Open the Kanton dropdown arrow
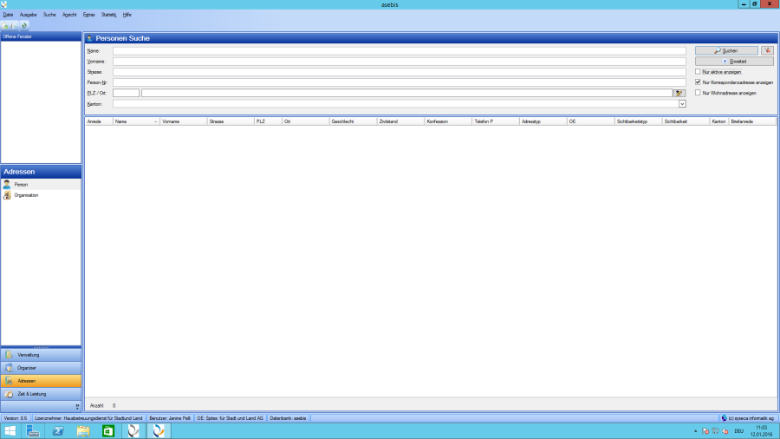This screenshot has width=780, height=439. (682, 103)
